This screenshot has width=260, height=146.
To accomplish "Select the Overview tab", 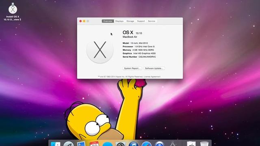I will tap(108, 21).
